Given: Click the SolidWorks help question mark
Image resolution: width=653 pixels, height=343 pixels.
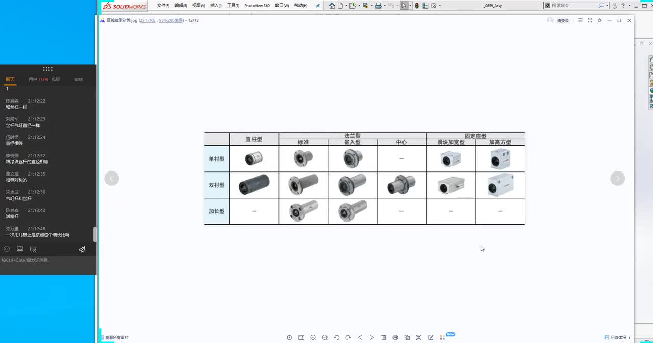Looking at the screenshot, I should tap(623, 6).
